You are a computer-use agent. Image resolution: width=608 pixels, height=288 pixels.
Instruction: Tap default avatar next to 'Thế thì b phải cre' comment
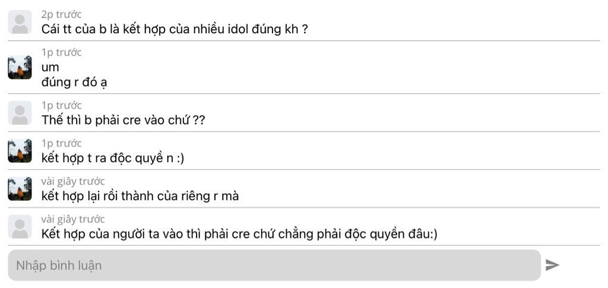pyautogui.click(x=20, y=113)
